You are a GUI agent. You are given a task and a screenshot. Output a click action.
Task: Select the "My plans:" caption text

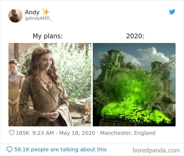coord(48,36)
